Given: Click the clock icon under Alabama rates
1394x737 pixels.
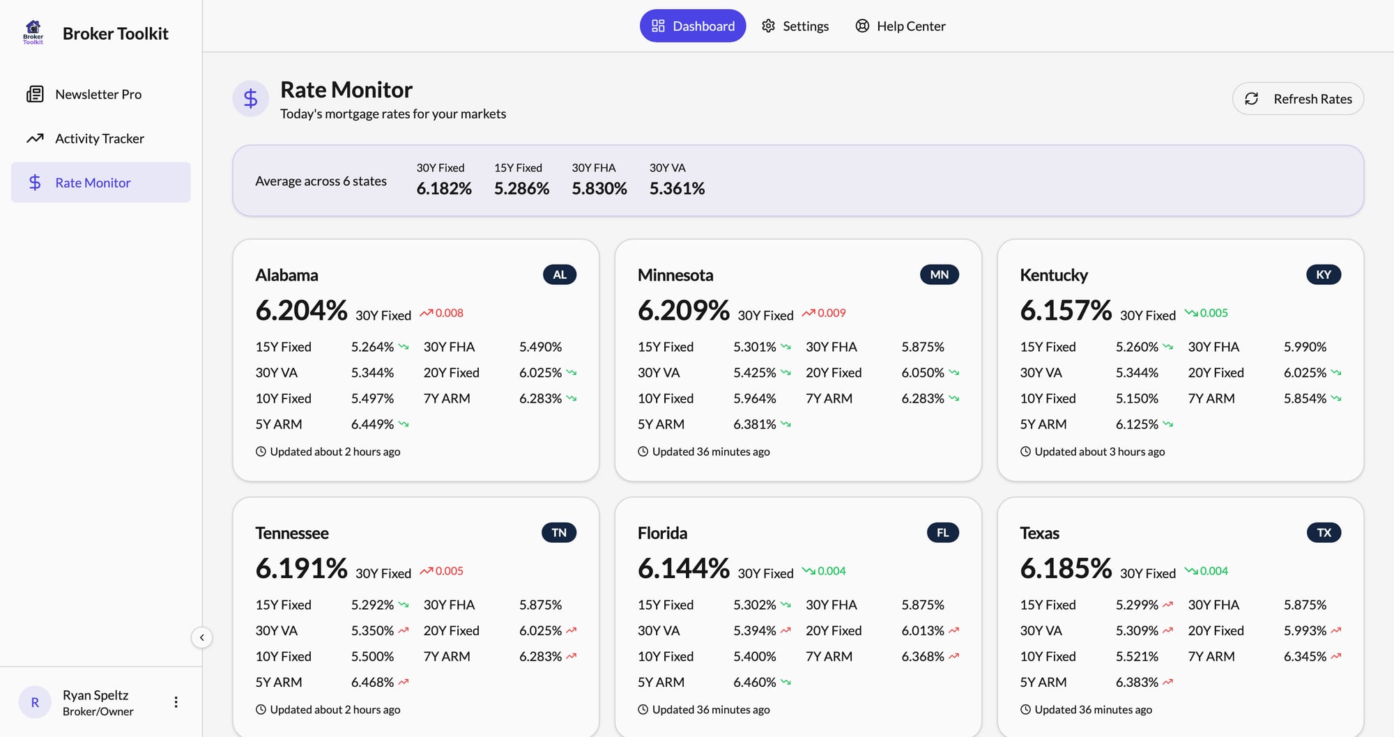Looking at the screenshot, I should [259, 451].
